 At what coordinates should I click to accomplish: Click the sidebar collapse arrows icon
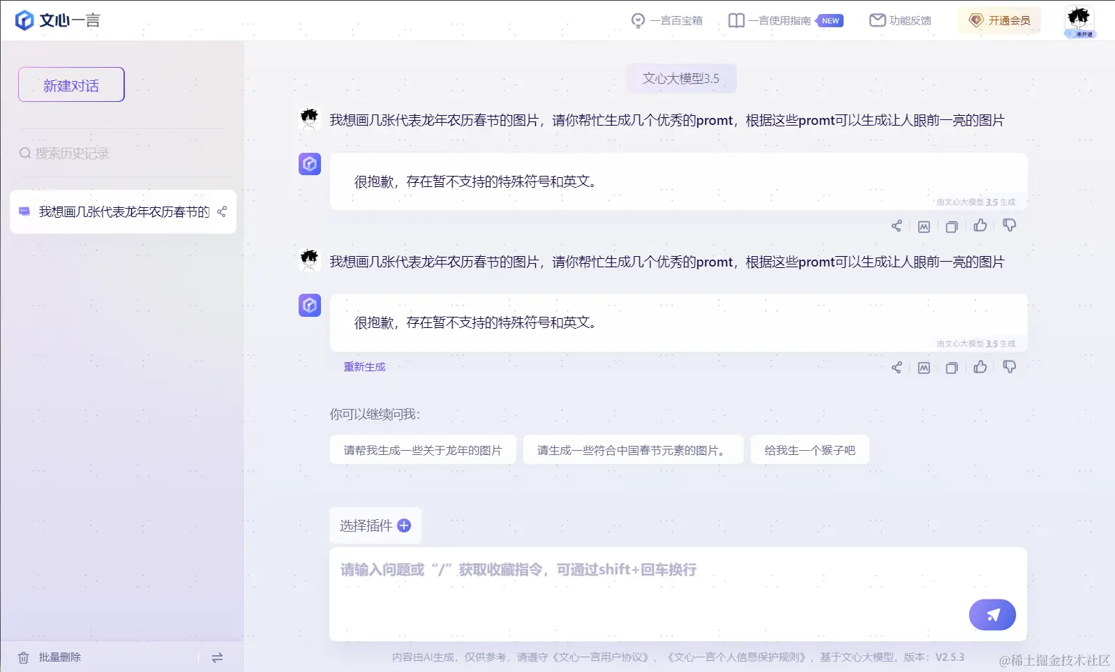click(217, 657)
